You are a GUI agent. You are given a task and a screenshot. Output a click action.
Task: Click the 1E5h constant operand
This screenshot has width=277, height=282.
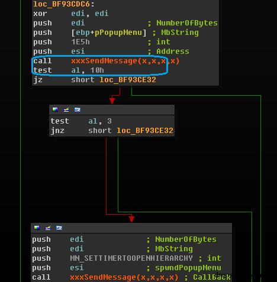click(x=80, y=42)
